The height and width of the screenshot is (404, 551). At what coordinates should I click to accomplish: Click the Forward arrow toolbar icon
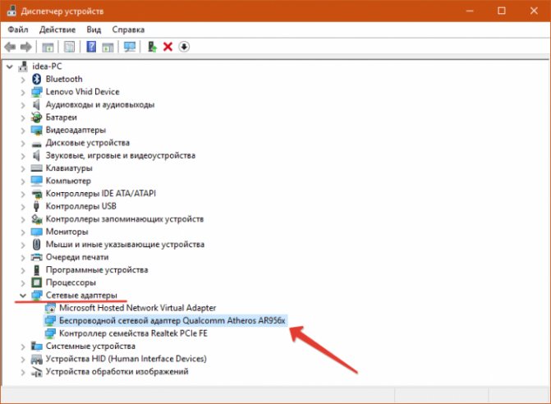point(26,47)
